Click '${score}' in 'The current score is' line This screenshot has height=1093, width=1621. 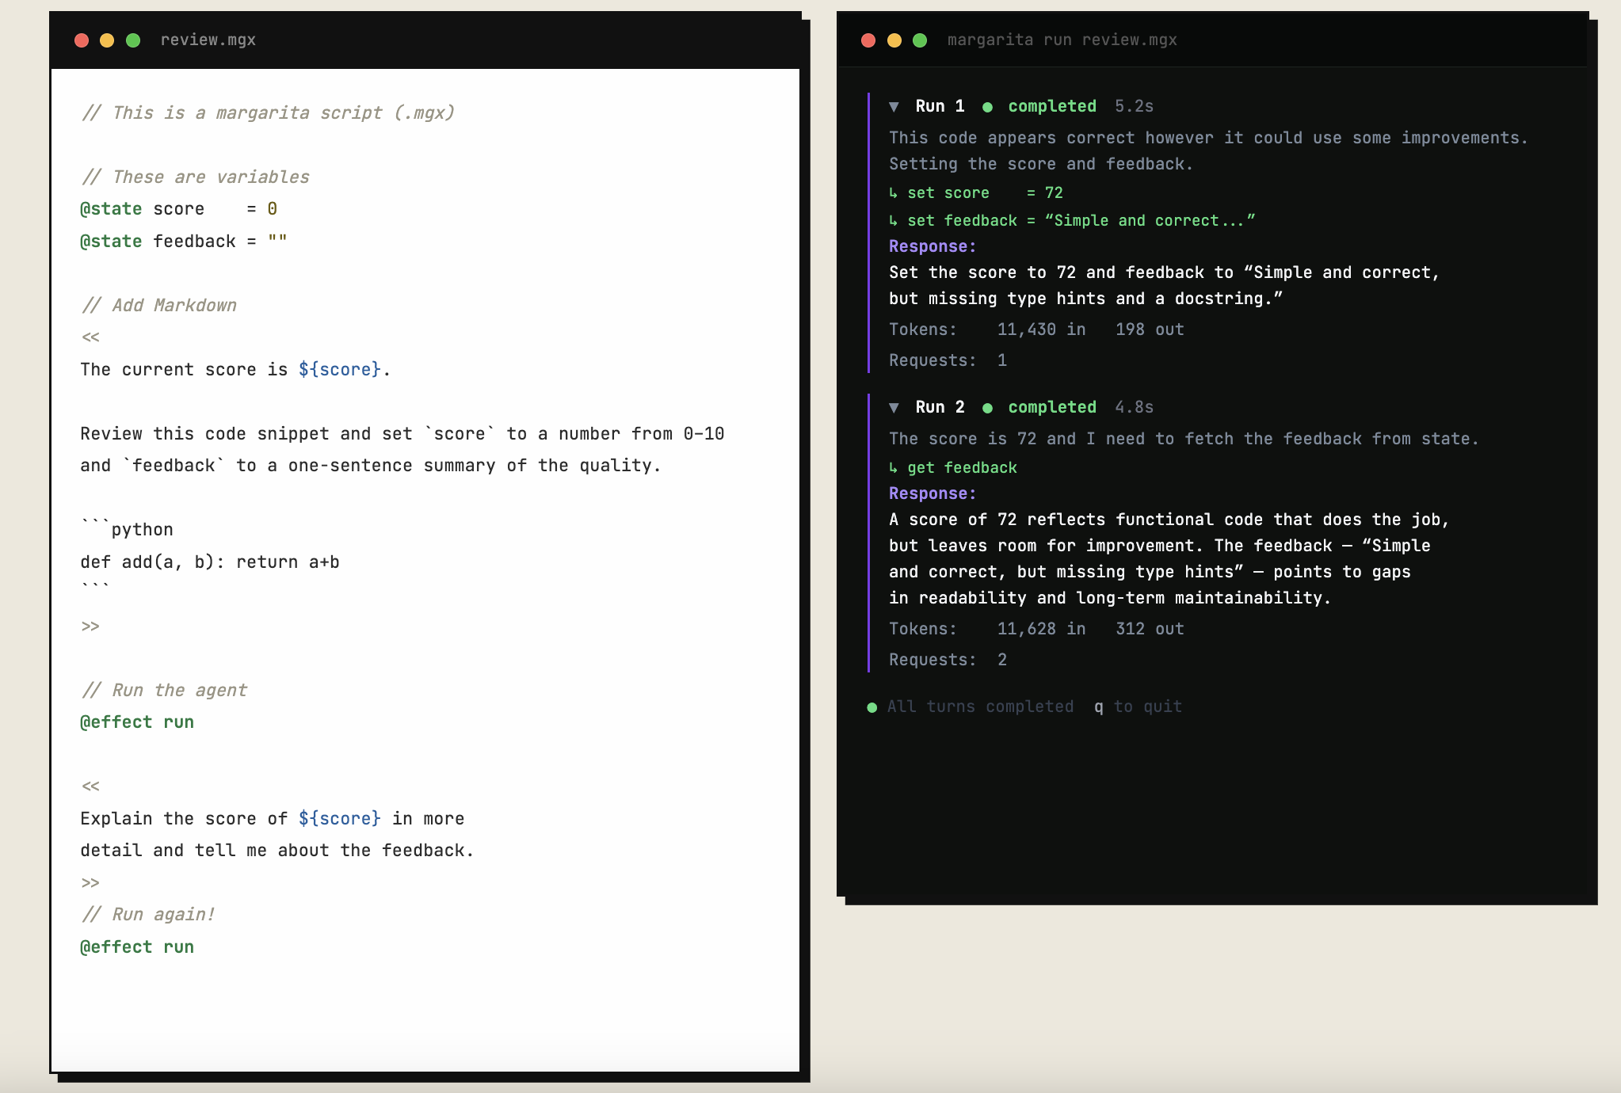click(x=340, y=370)
